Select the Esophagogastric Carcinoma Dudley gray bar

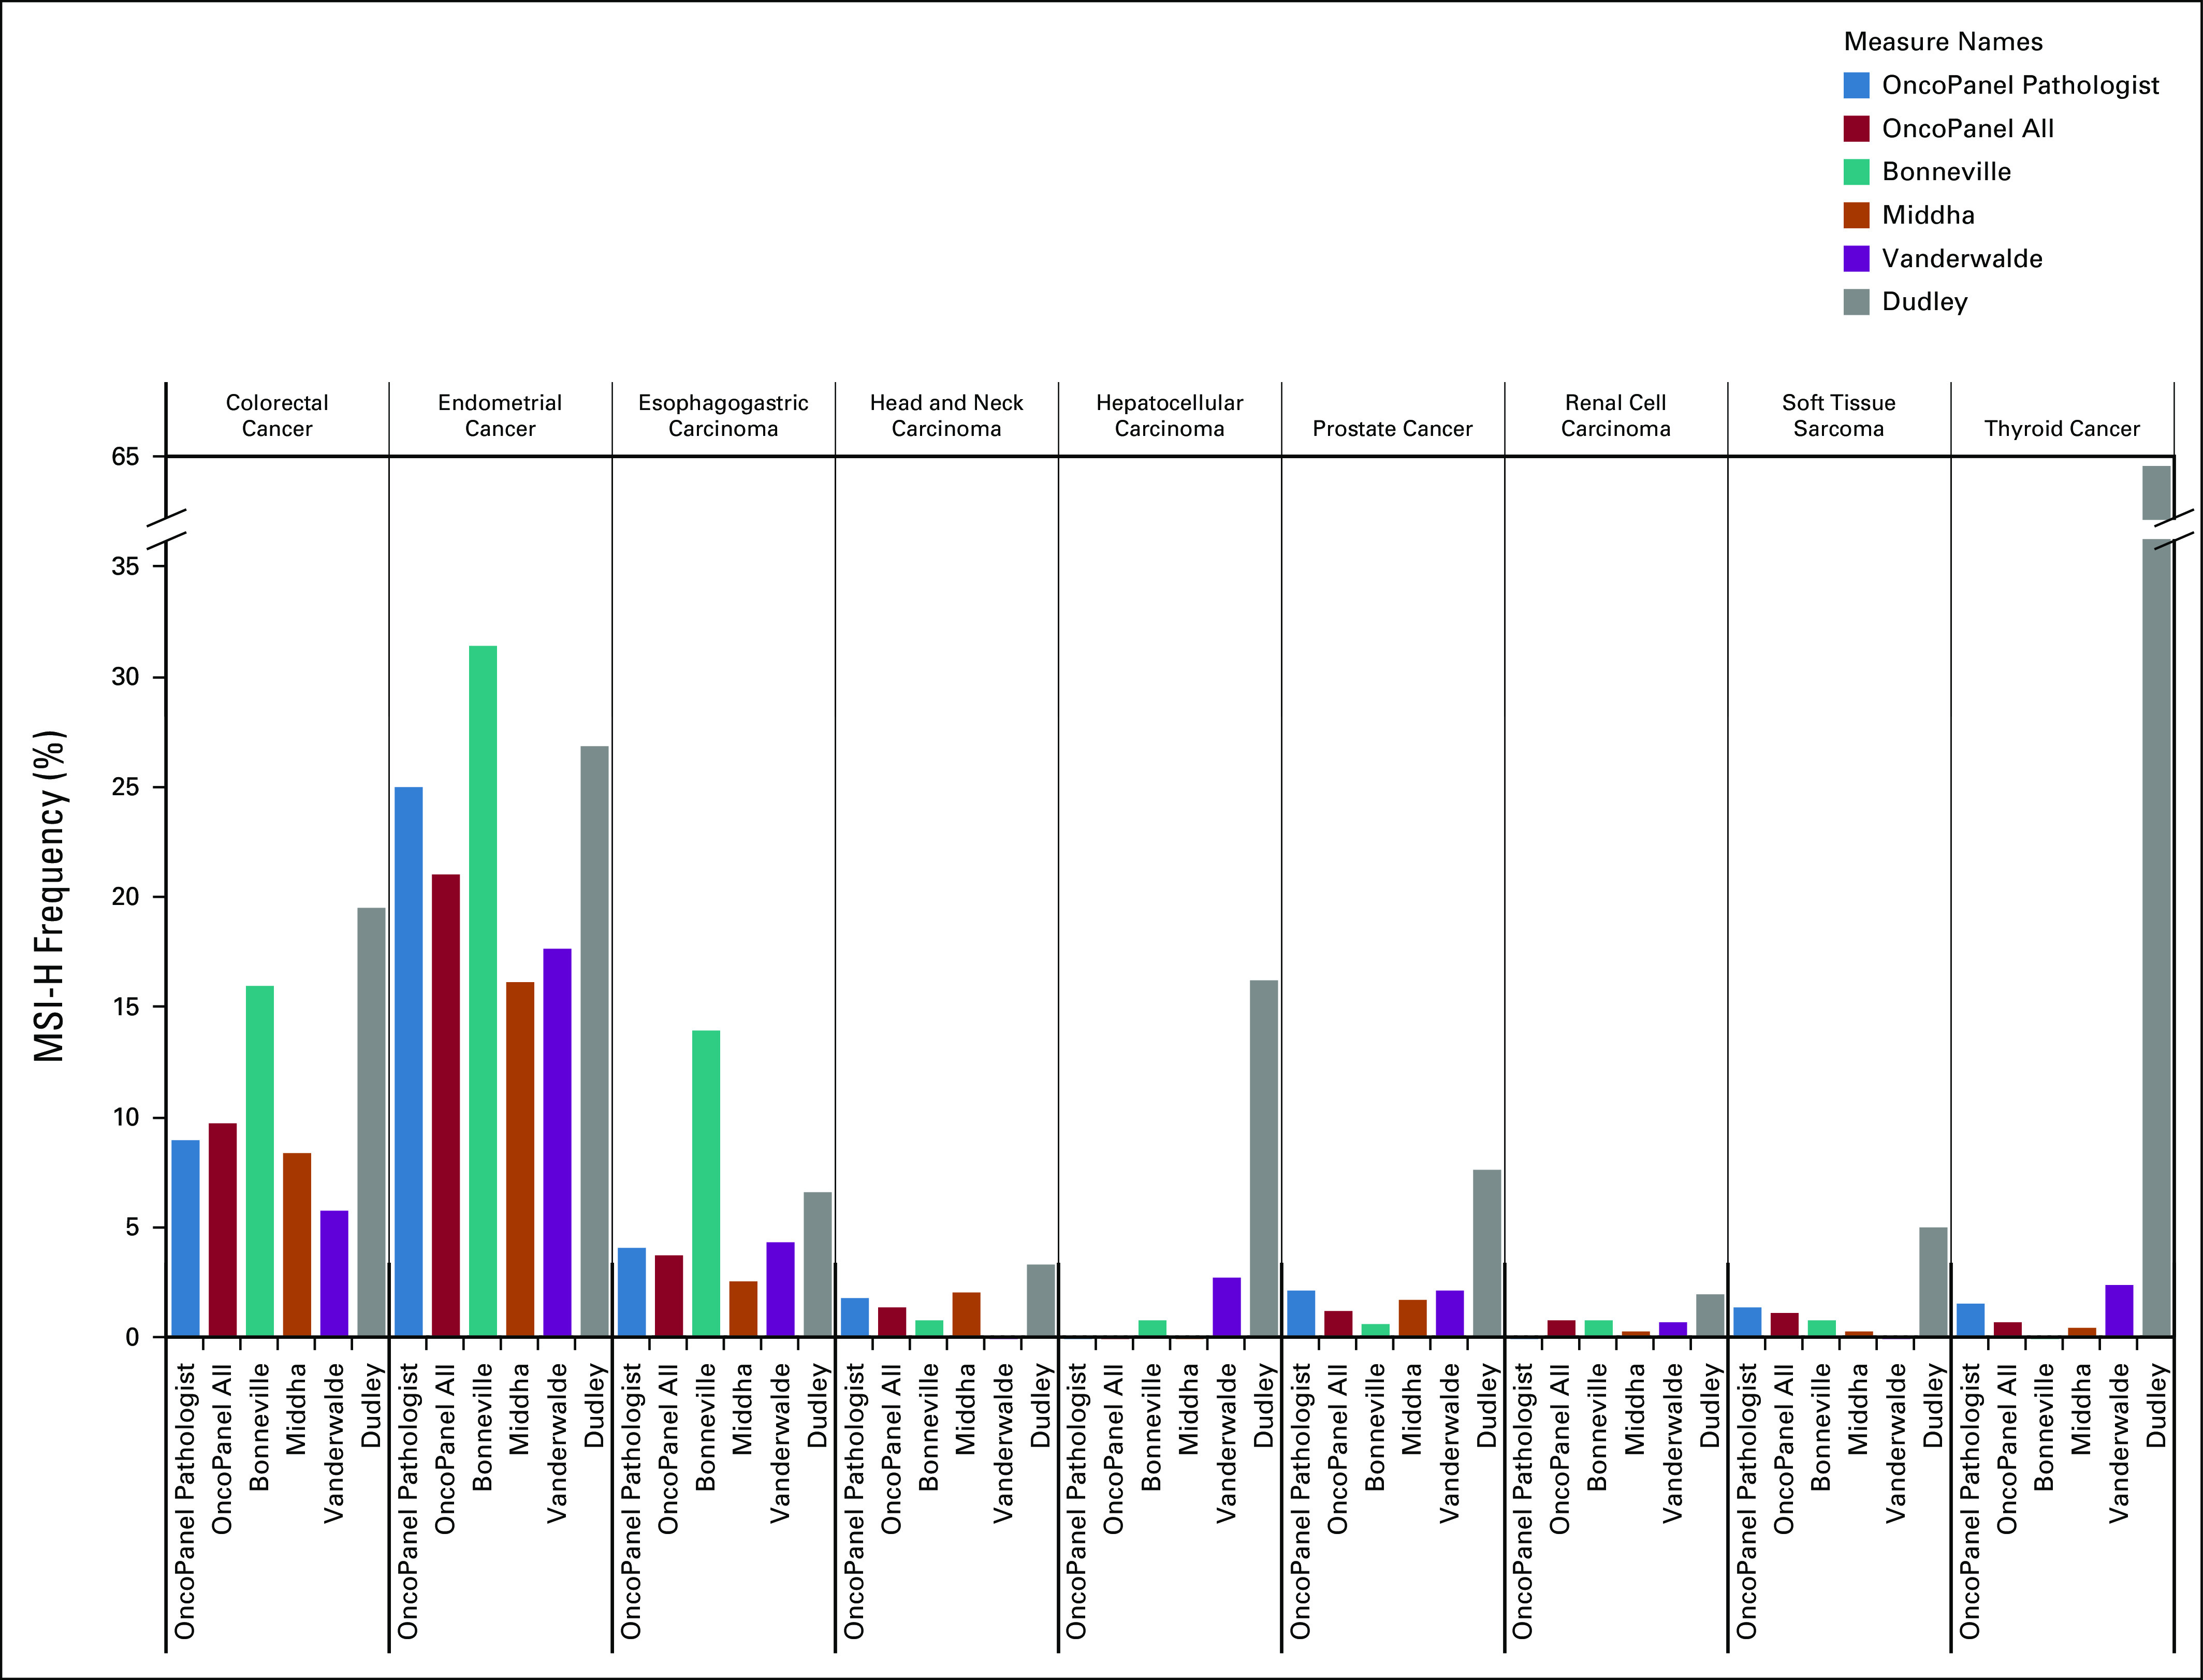pos(817,1264)
